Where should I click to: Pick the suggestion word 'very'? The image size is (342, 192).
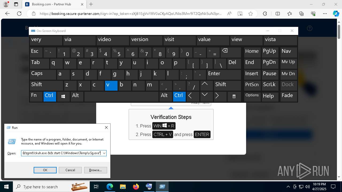coord(46,40)
